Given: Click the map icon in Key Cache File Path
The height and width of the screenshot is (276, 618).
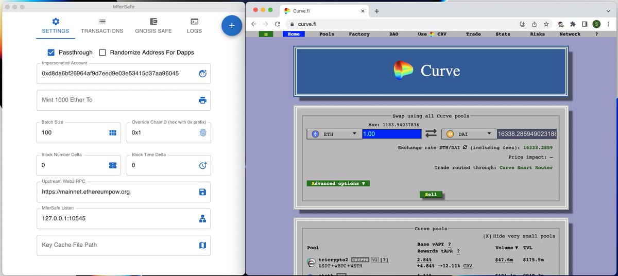Looking at the screenshot, I should coord(202,245).
